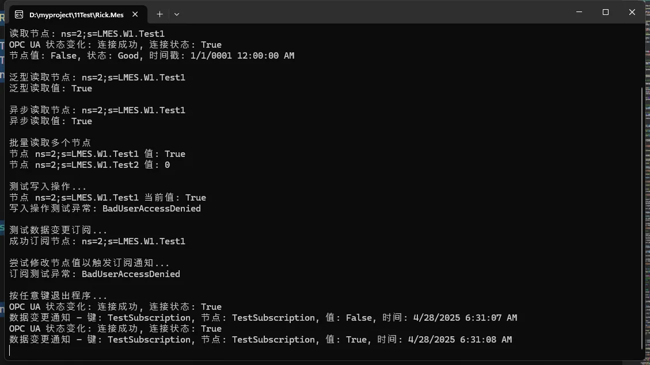Click the '批量读取多个节点' output line
This screenshot has height=365, width=650.
(50, 143)
